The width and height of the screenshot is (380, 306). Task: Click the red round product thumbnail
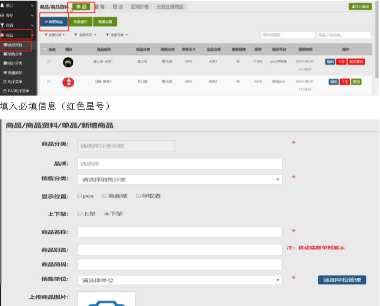coord(68,83)
